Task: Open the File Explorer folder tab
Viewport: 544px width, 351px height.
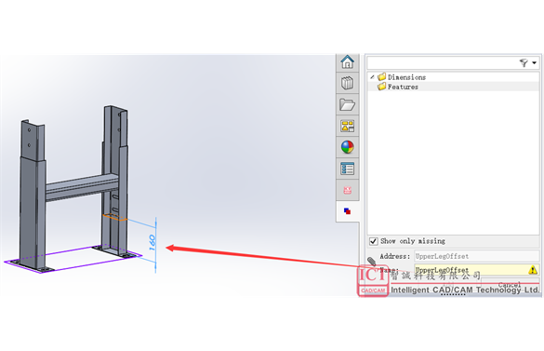Action: 347,104
